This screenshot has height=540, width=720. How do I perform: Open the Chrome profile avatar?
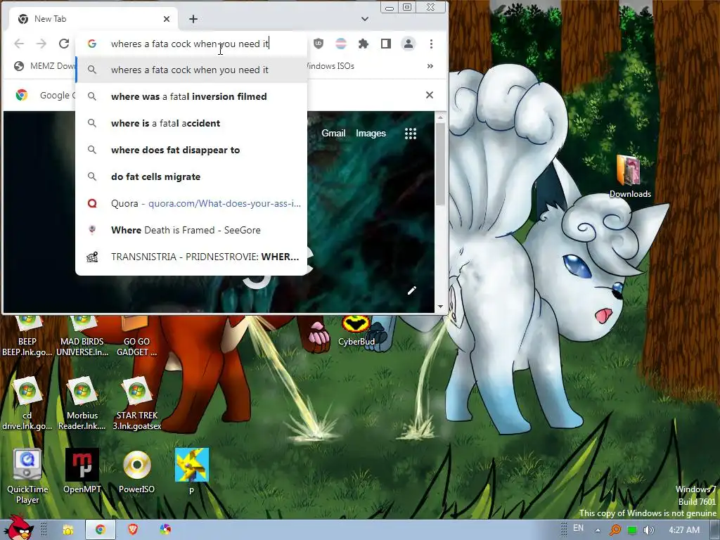[409, 44]
